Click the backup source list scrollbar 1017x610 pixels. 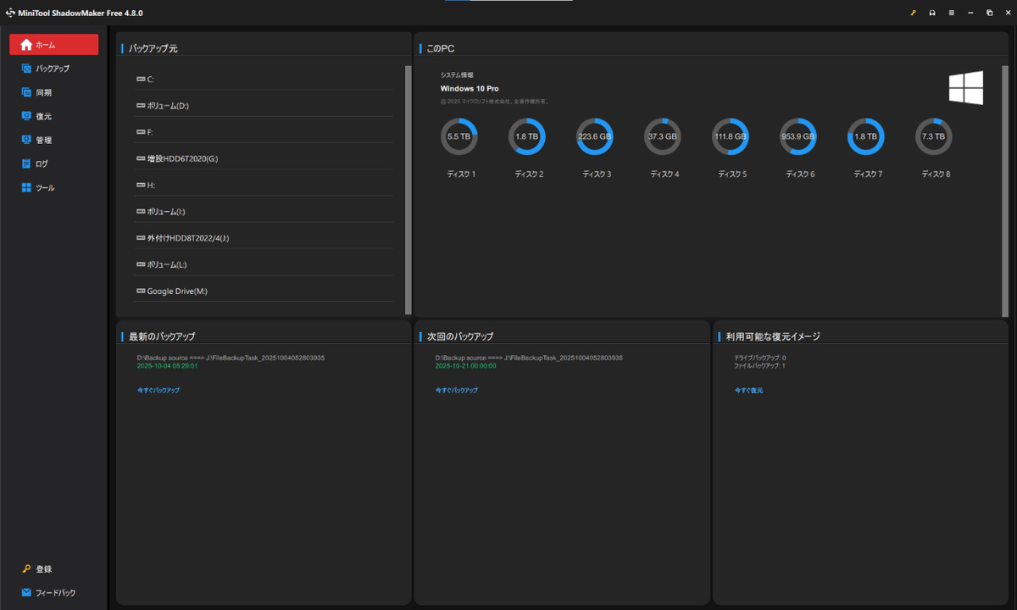(408, 190)
